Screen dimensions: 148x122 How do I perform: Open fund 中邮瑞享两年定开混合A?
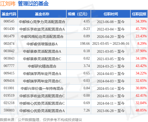click(42, 74)
